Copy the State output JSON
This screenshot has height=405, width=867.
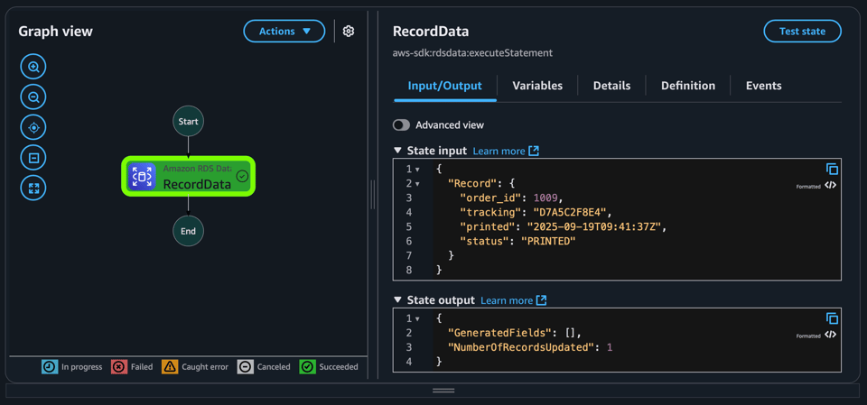click(832, 318)
